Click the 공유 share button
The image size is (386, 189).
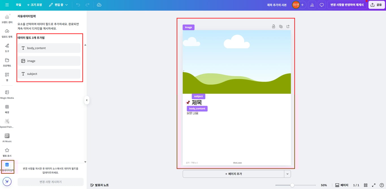[x=377, y=5]
